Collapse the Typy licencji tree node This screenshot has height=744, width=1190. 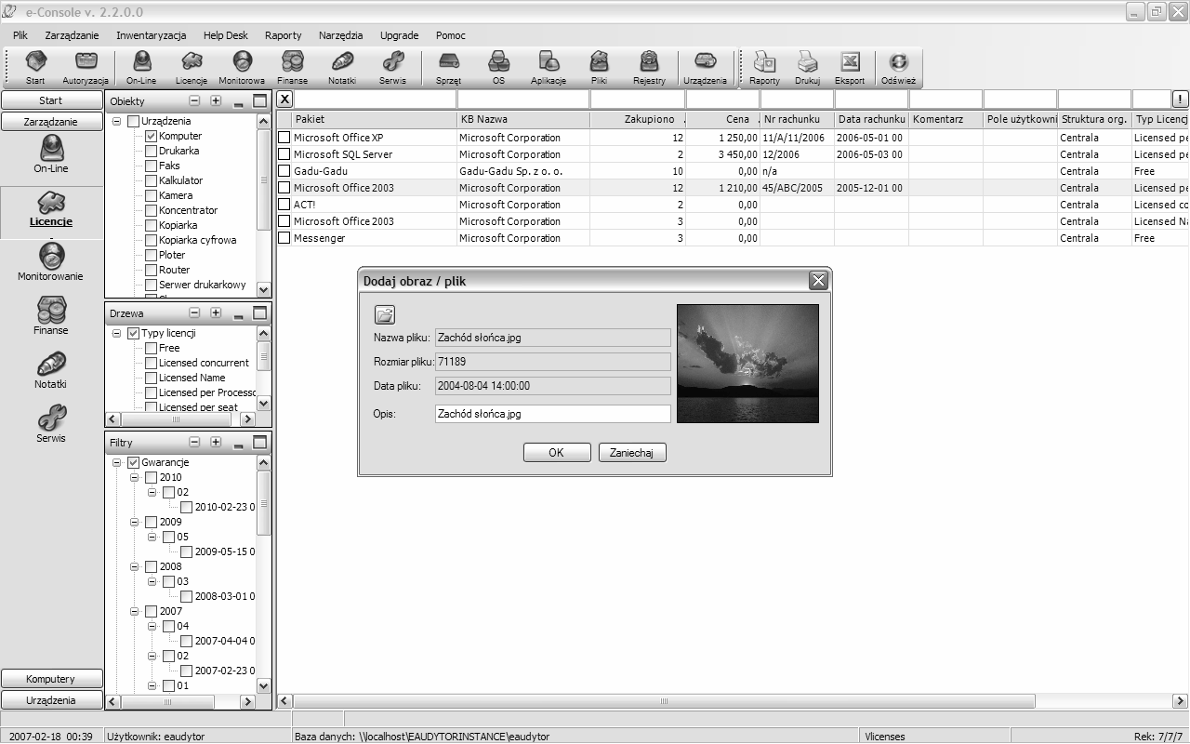[x=116, y=333]
